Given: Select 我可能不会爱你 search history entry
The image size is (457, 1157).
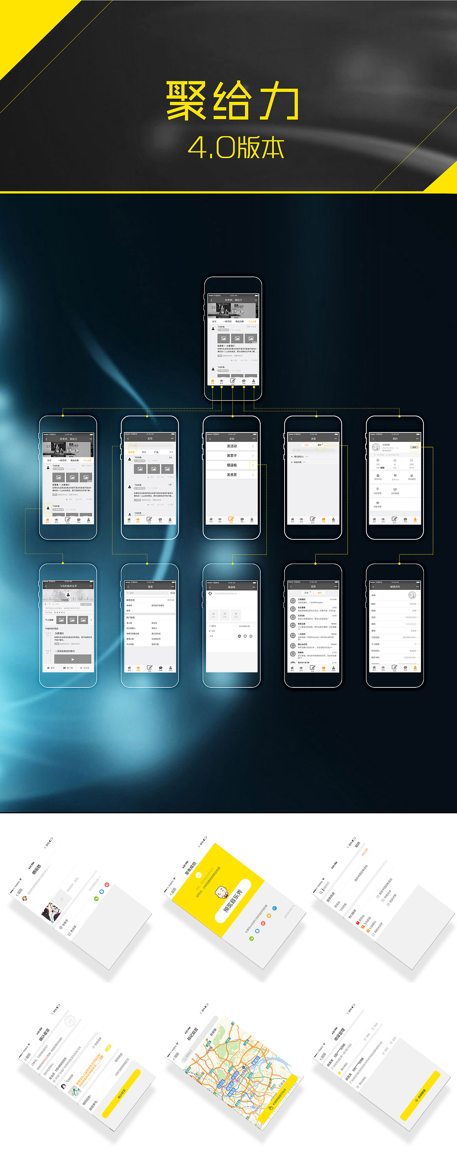Looking at the screenshot, I should 158,606.
